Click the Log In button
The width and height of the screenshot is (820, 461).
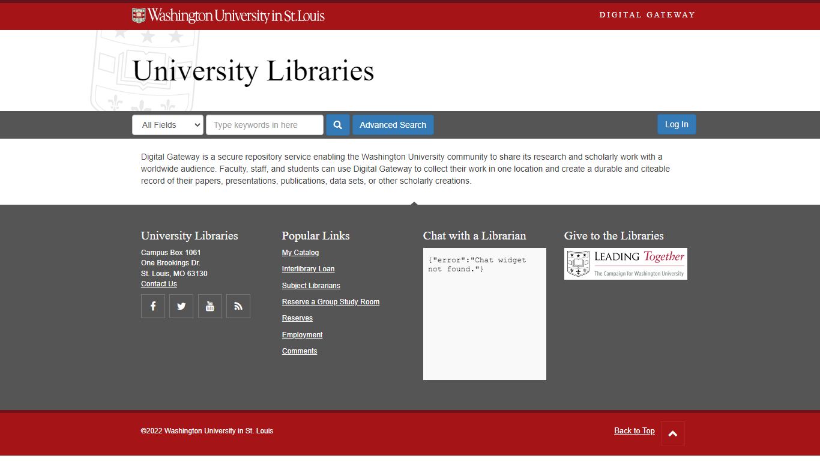[x=677, y=124]
